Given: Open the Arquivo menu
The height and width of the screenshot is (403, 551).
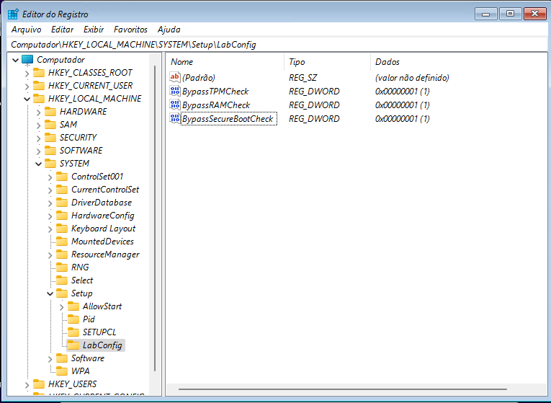Looking at the screenshot, I should click(x=26, y=30).
